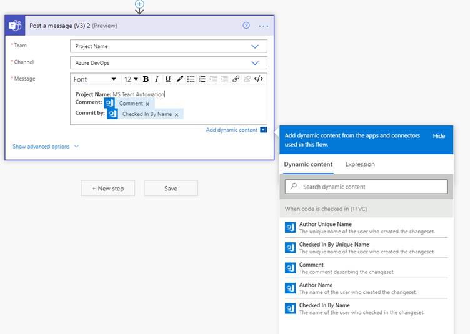Insert a numbered list
Viewport: 470px width, 334px height.
point(202,79)
